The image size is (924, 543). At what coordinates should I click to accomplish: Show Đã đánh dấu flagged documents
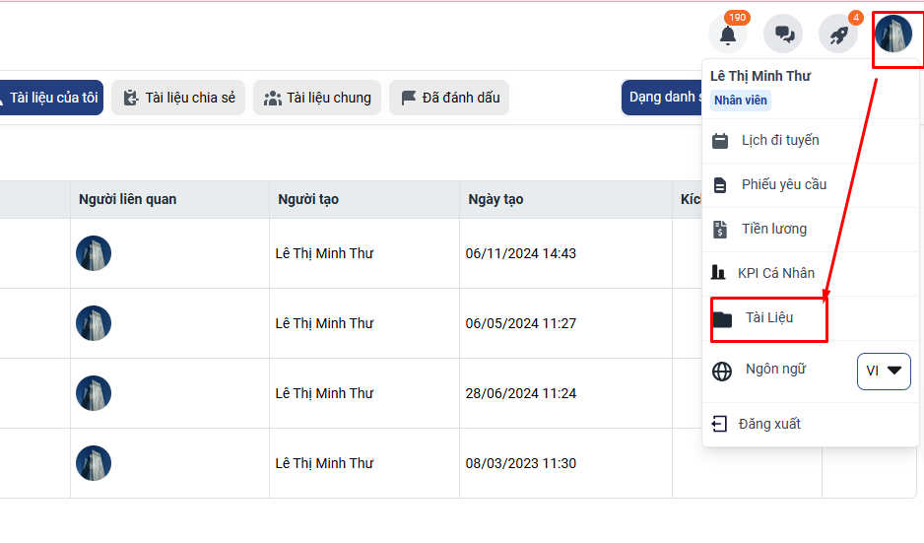pos(449,98)
